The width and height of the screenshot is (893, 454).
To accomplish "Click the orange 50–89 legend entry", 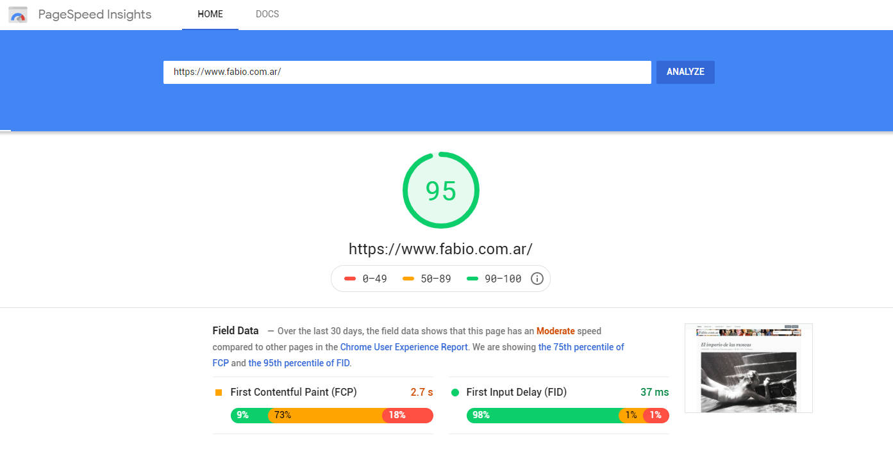I will coord(427,279).
